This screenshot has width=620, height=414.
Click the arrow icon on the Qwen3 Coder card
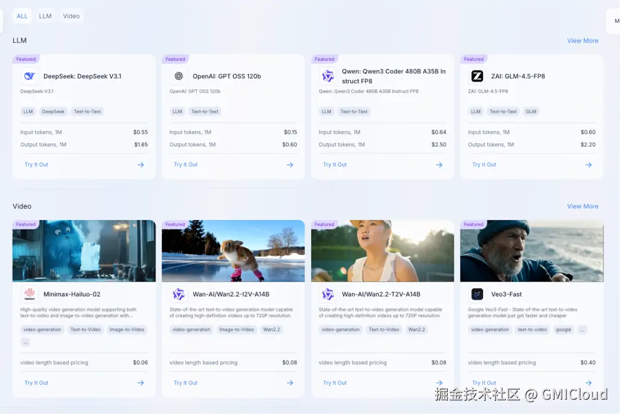point(439,165)
